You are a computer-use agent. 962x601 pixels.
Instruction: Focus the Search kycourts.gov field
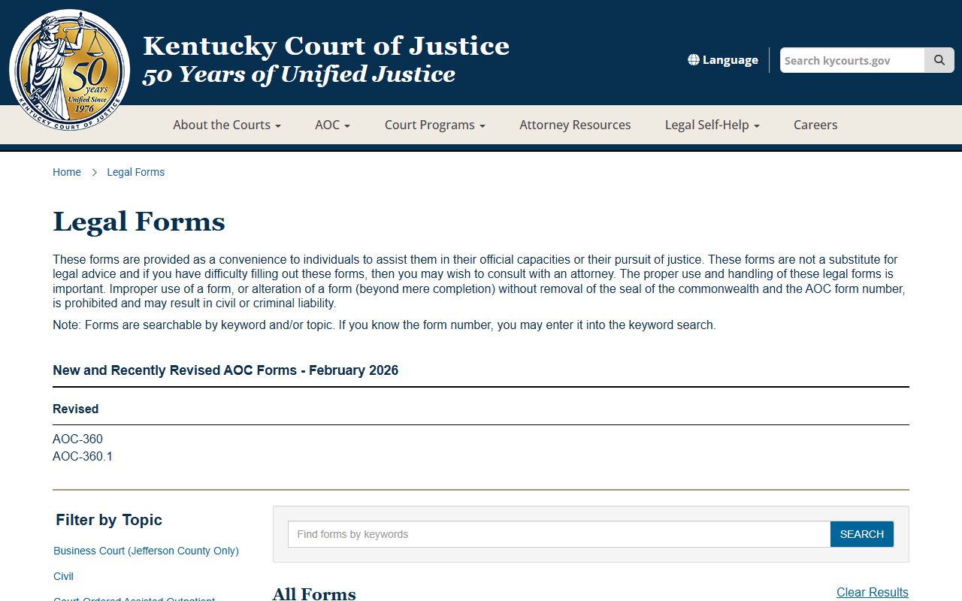(x=852, y=60)
